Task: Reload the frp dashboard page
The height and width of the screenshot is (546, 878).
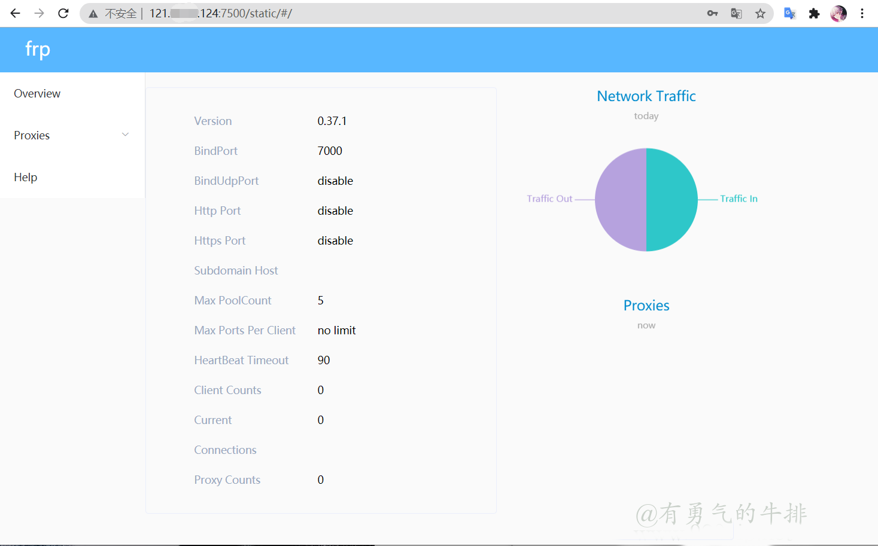Action: pyautogui.click(x=63, y=13)
